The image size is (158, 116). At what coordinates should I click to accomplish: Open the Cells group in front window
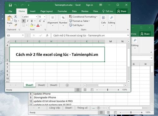103,21
